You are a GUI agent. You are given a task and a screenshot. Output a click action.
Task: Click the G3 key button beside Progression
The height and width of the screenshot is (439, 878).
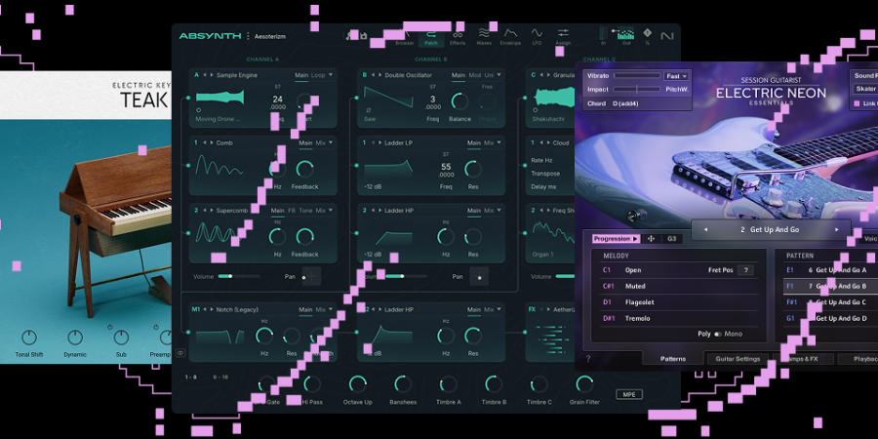(x=672, y=239)
